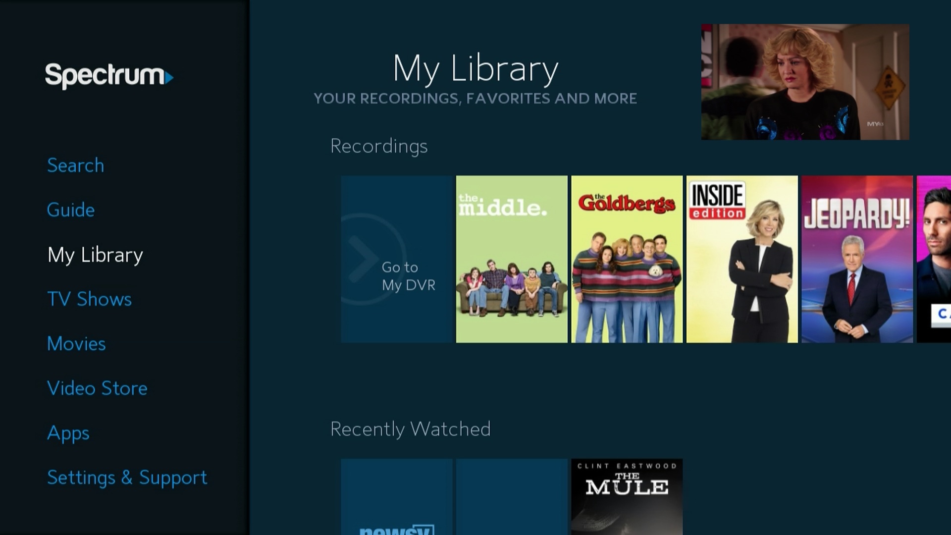Viewport: 951px width, 535px height.
Task: Scroll right through Recordings row
Action: pos(941,258)
